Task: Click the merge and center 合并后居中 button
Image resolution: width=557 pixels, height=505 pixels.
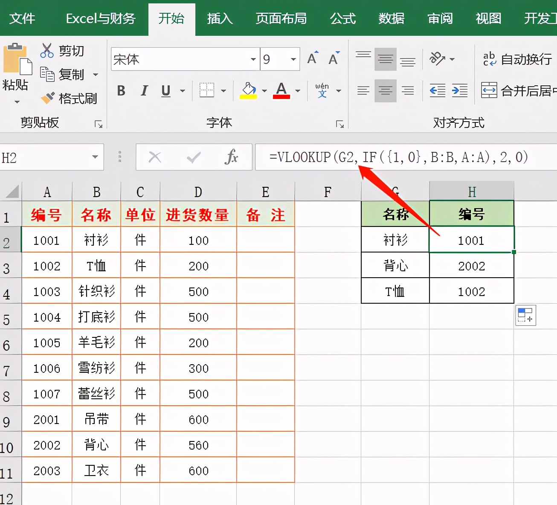Action: coord(519,90)
